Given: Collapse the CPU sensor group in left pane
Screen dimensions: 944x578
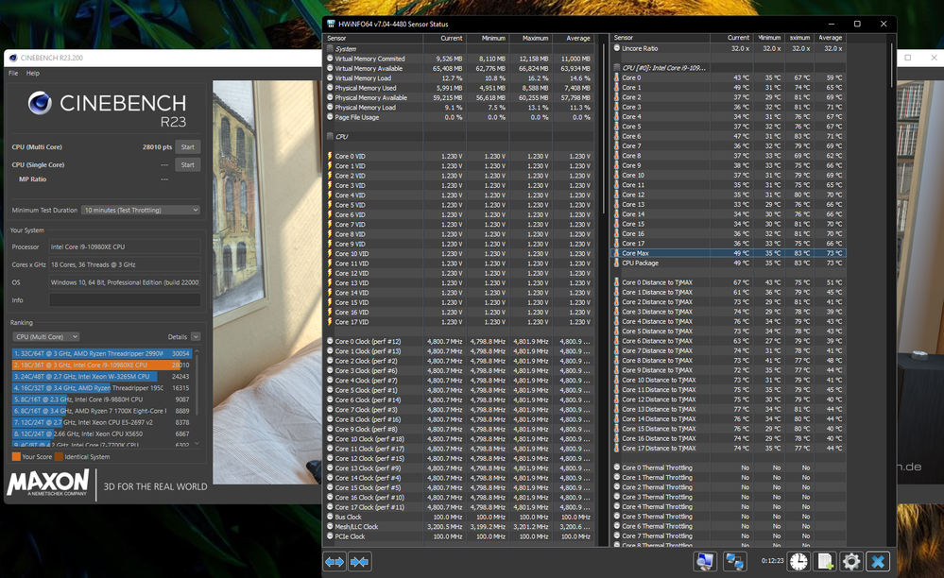Looking at the screenshot, I should (x=330, y=137).
